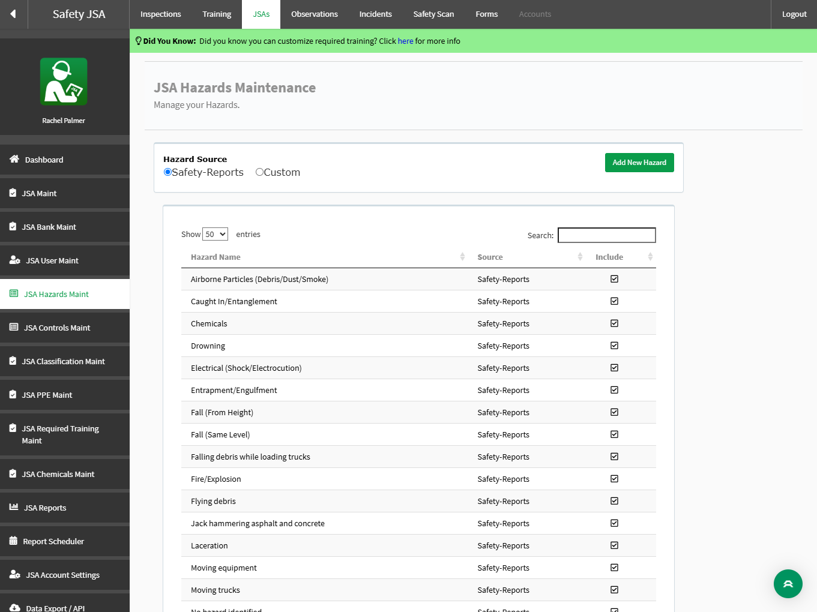
Task: Open the Show entries count dropdown
Action: point(215,234)
